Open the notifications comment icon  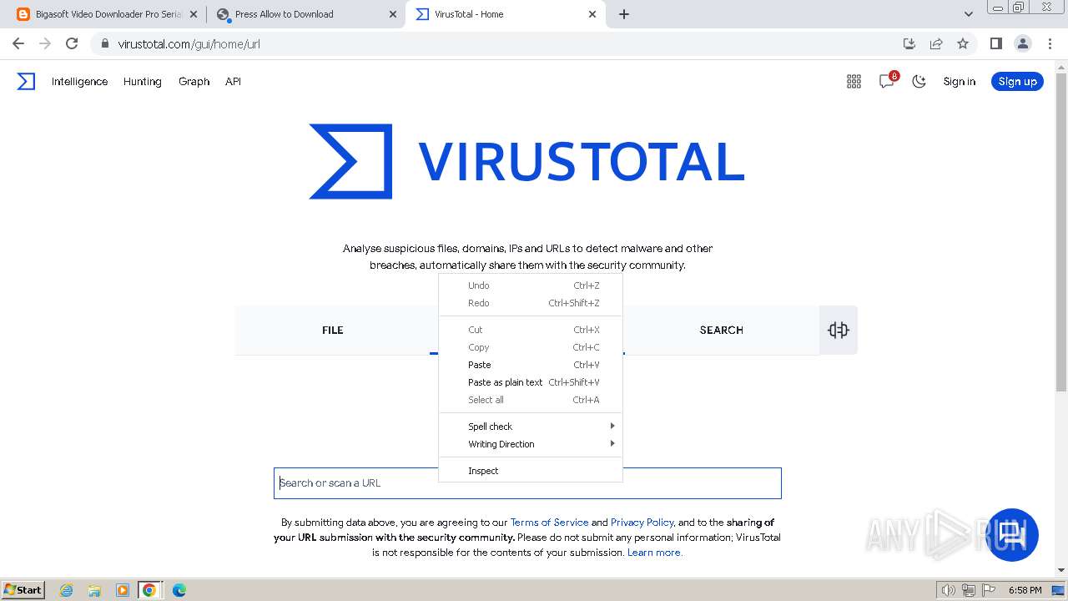[x=887, y=81]
